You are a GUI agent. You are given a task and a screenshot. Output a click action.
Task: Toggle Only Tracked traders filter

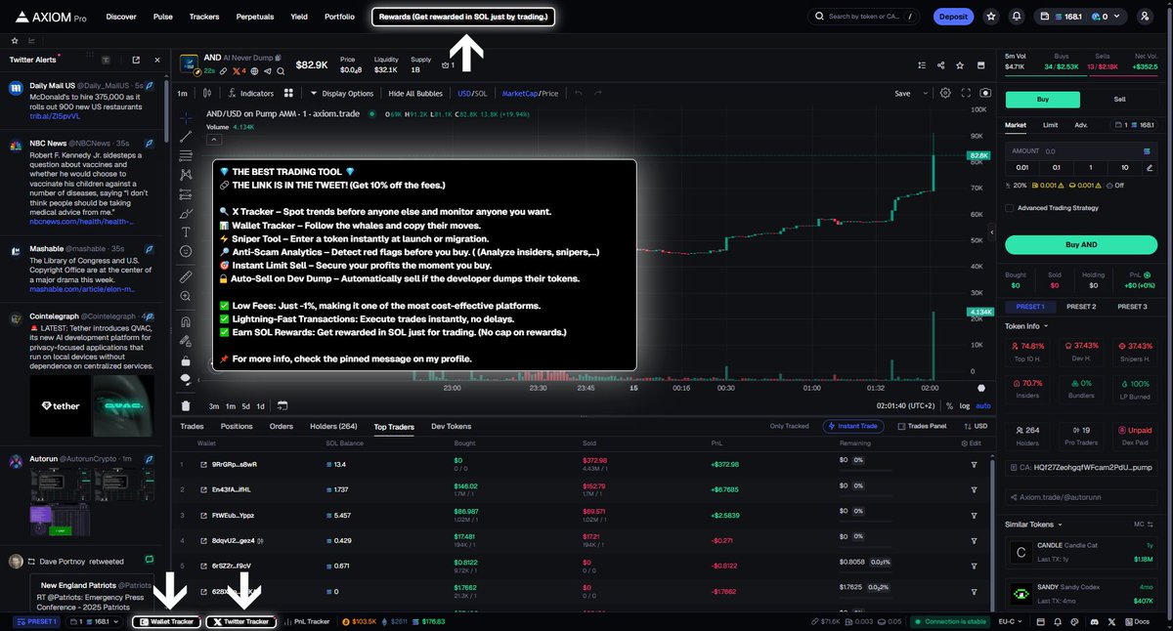790,426
